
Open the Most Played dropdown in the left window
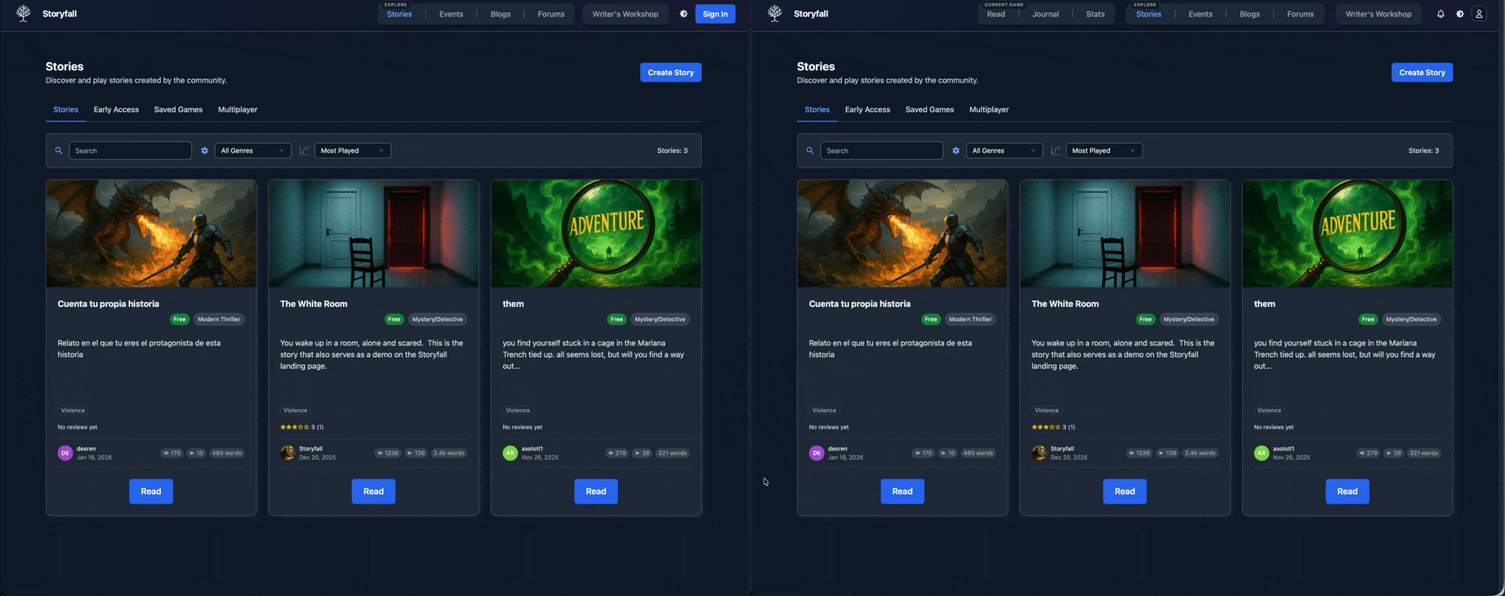point(352,151)
